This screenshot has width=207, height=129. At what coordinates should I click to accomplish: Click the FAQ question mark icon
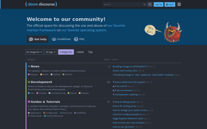(x=76, y=39)
